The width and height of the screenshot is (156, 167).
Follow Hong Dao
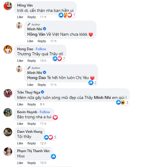click(x=41, y=49)
